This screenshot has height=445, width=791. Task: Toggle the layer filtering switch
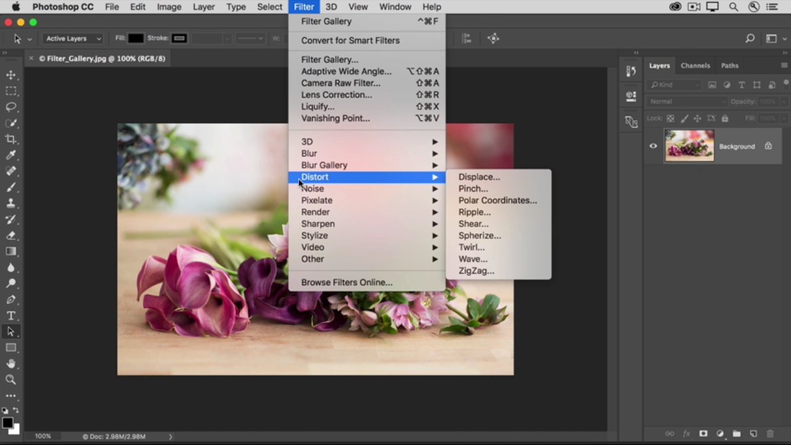pos(786,83)
